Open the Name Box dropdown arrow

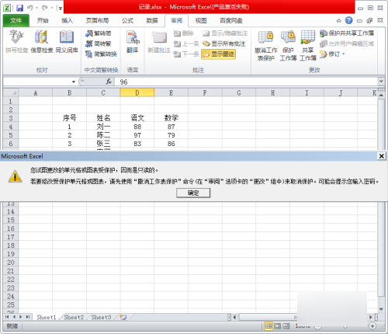click(x=74, y=82)
